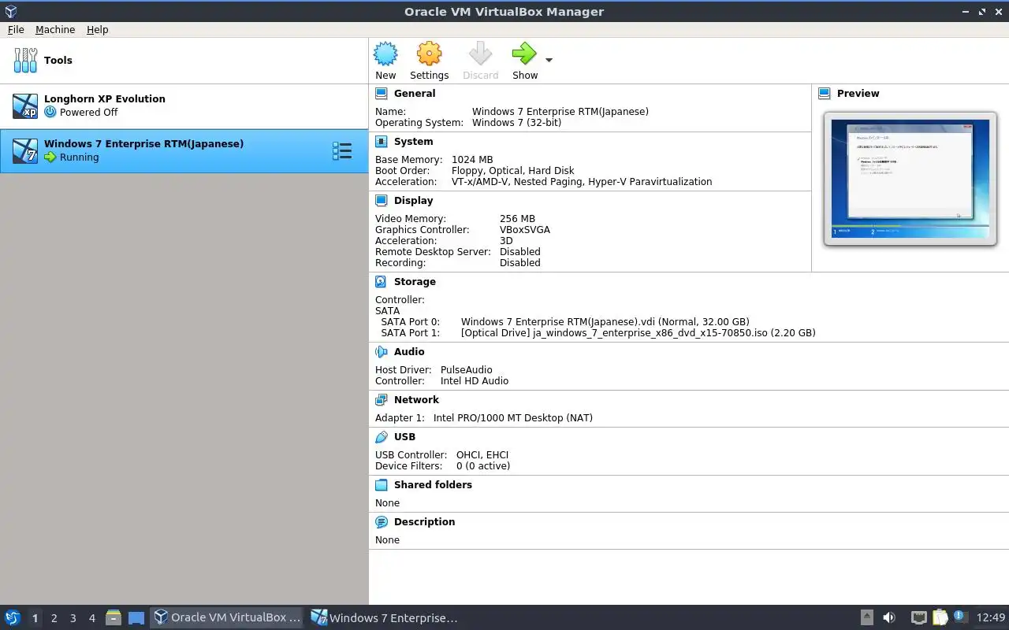Click the Show green arrow icon

point(523,54)
